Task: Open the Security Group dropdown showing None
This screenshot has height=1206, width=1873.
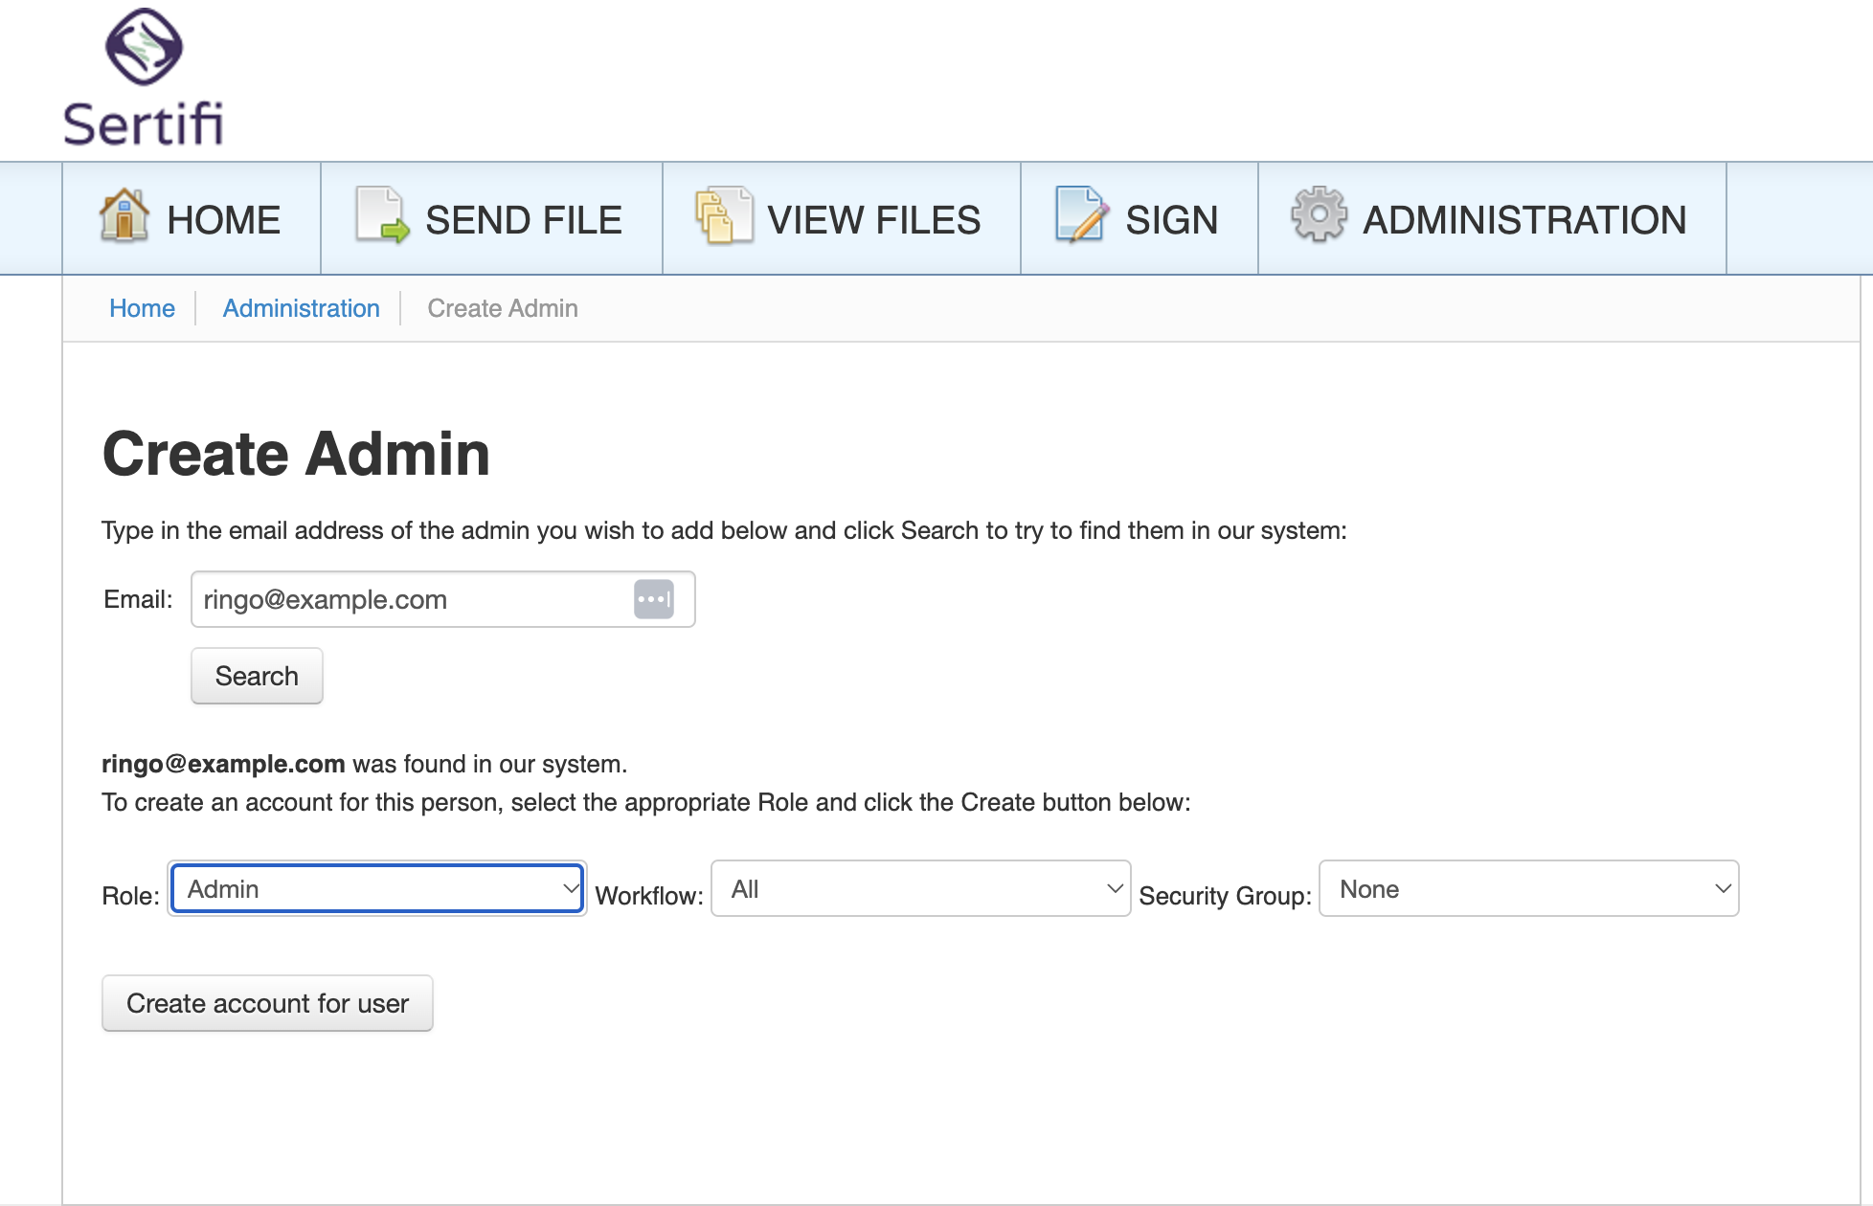Action: point(1529,889)
